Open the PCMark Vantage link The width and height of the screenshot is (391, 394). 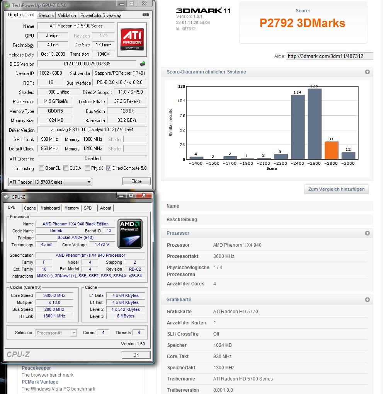tap(40, 382)
